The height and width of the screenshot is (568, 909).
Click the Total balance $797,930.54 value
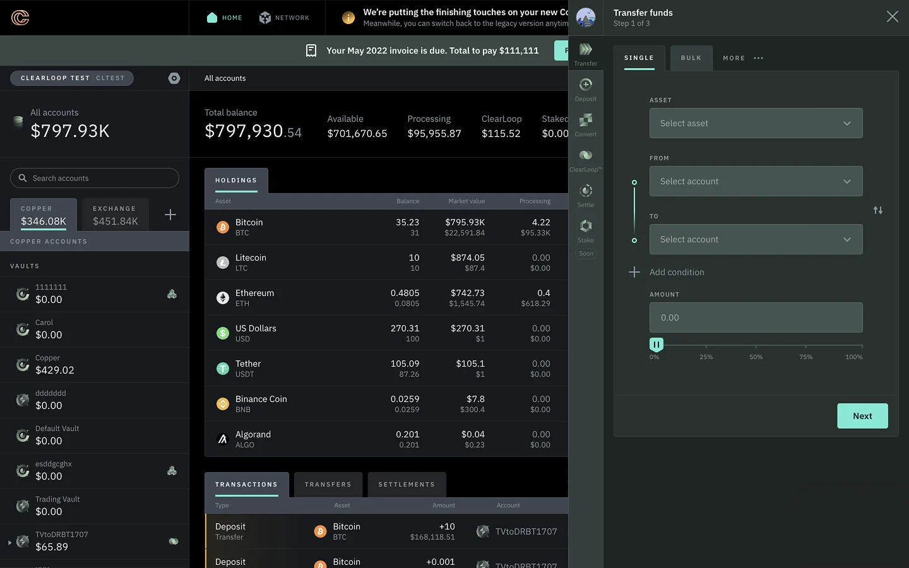coord(253,131)
